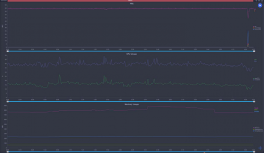Viewport: 264px width, 153px height.
Task: Toggle the AppCPU series in CPU legend
Action: tap(256, 78)
